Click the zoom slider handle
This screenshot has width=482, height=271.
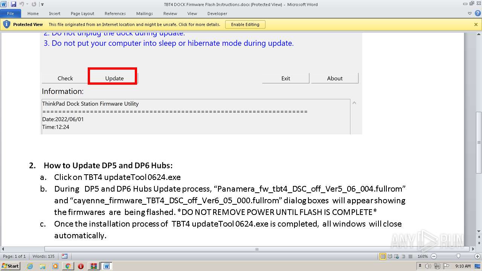pyautogui.click(x=458, y=256)
